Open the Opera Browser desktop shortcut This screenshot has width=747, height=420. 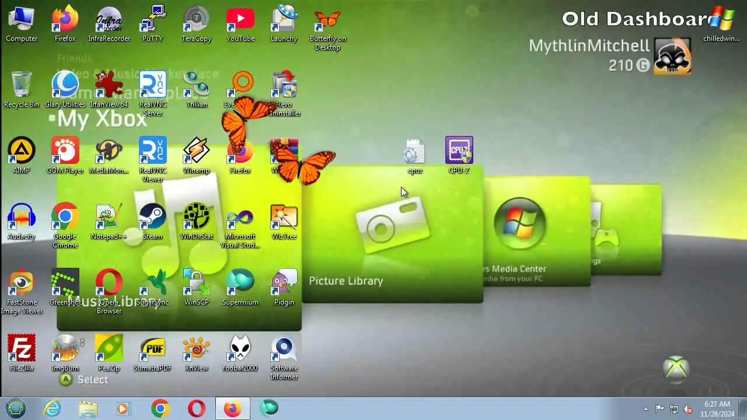[109, 292]
